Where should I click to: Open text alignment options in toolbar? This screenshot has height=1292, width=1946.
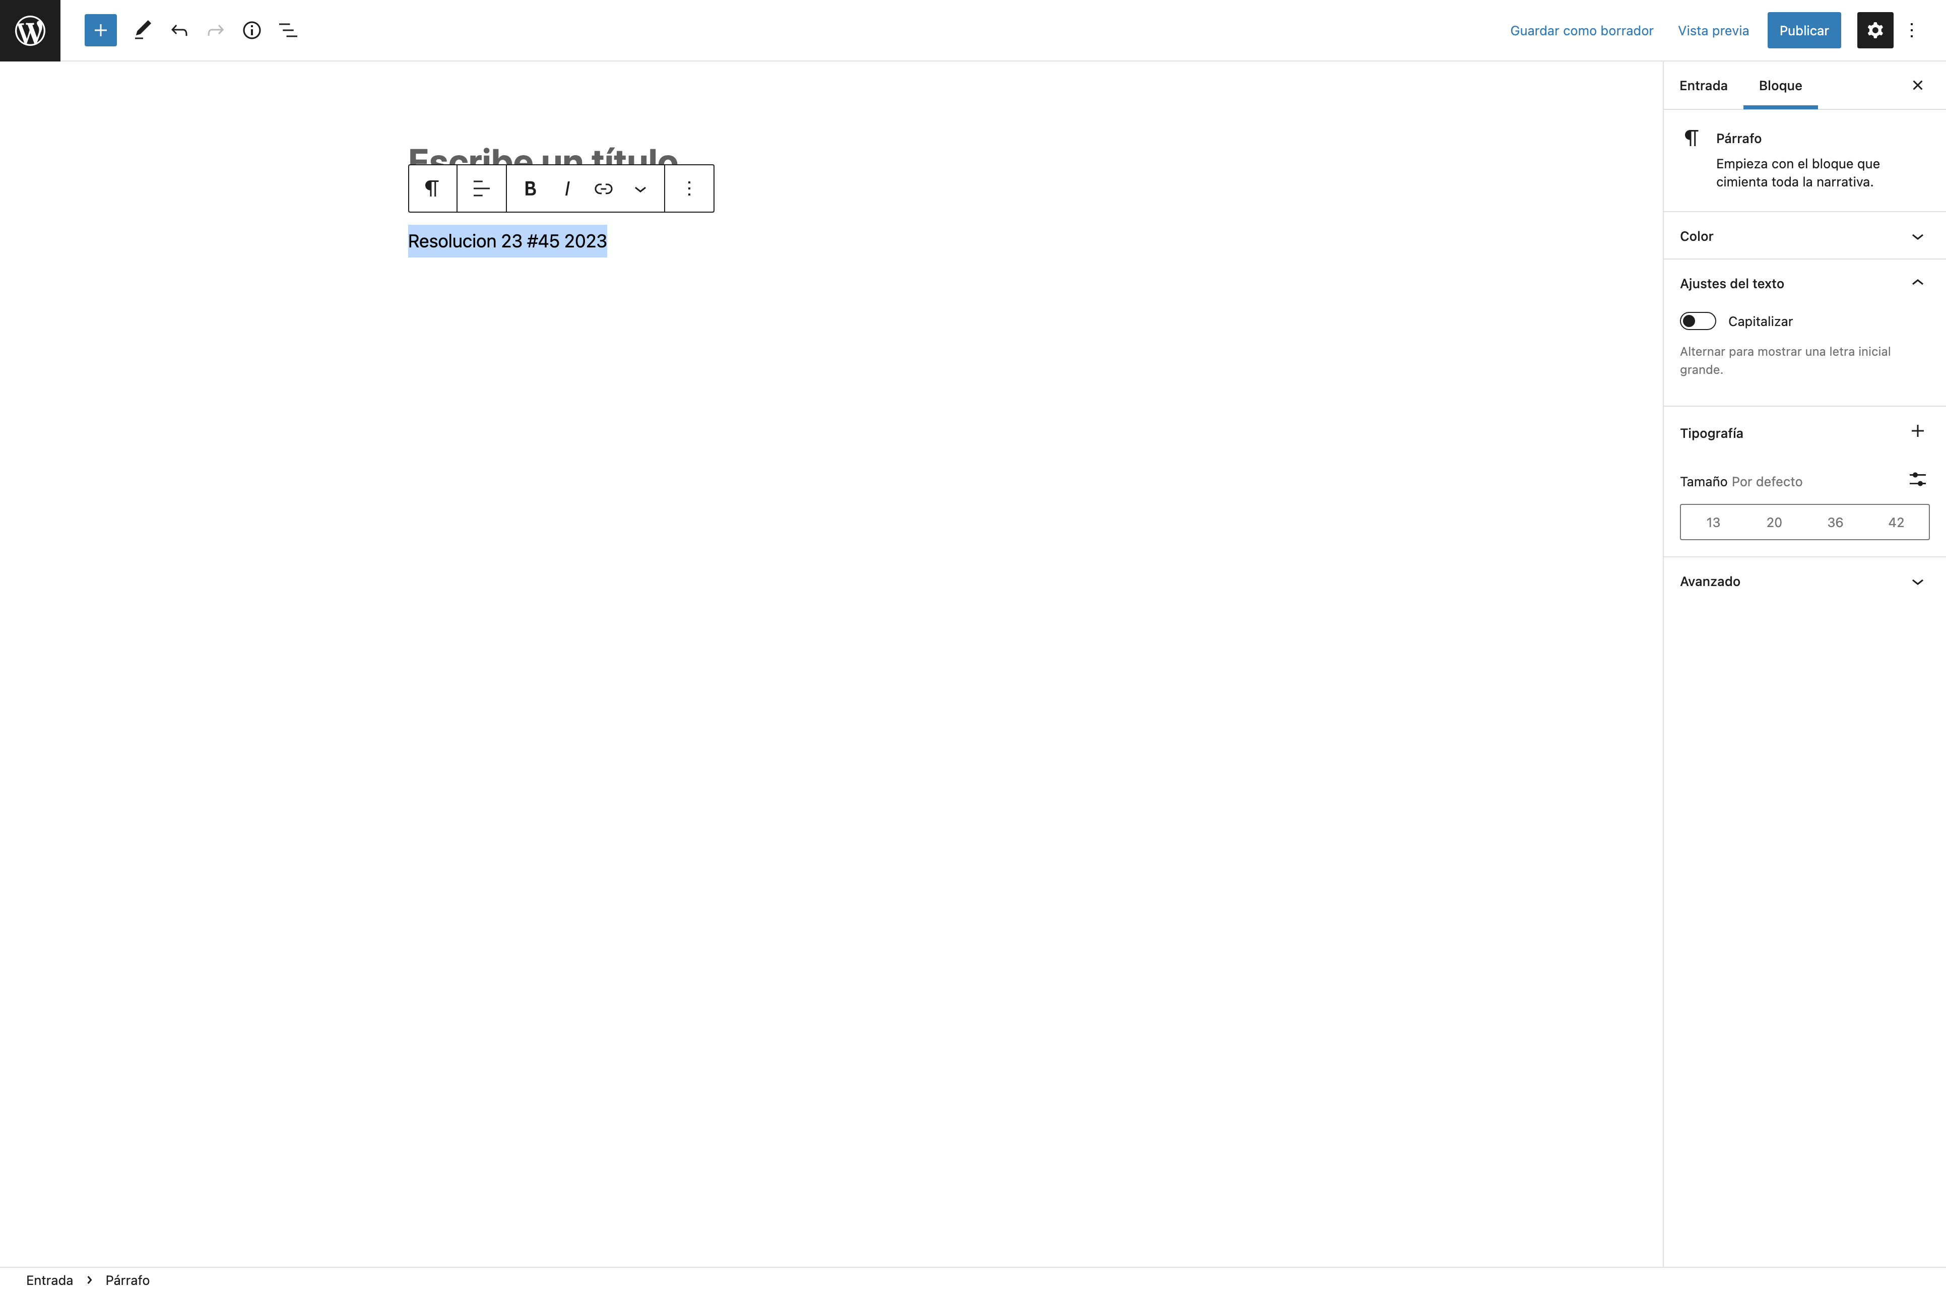[481, 188]
